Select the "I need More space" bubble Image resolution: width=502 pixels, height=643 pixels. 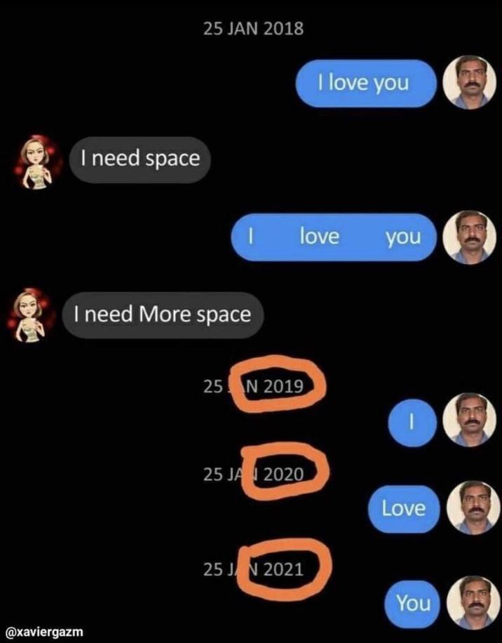[x=163, y=315]
